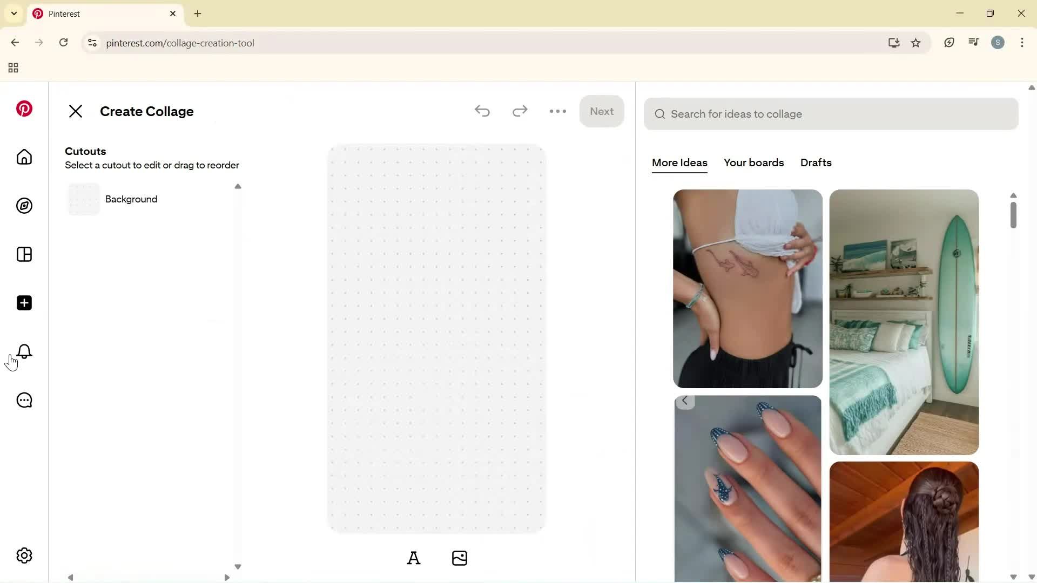The image size is (1037, 583).
Task: Select the Explore compass icon in sidebar
Action: tap(24, 206)
